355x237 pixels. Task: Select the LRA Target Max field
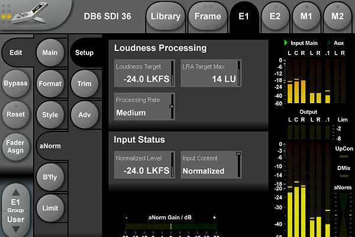pyautogui.click(x=211, y=73)
